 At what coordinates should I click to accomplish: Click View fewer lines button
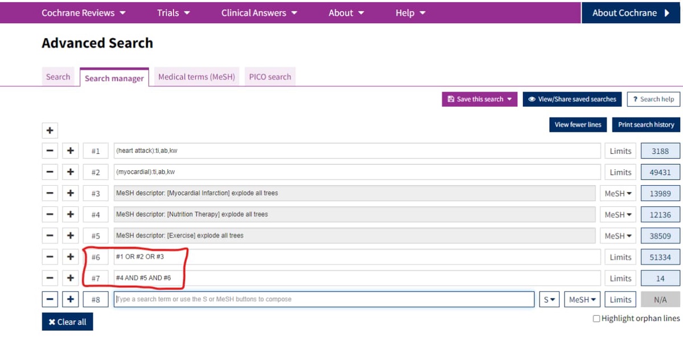[578, 124]
